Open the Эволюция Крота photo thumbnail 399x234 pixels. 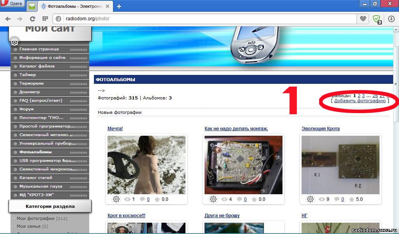[341, 165]
